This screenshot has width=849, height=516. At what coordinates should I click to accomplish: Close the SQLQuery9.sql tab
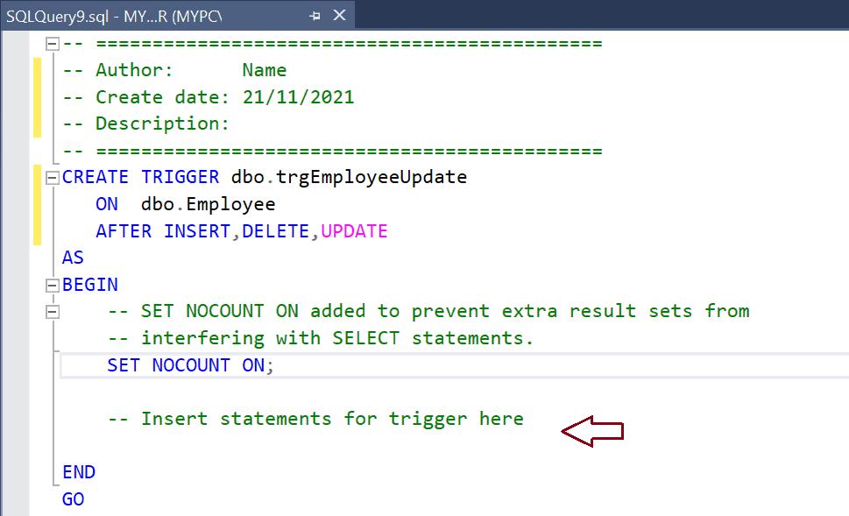pyautogui.click(x=339, y=15)
